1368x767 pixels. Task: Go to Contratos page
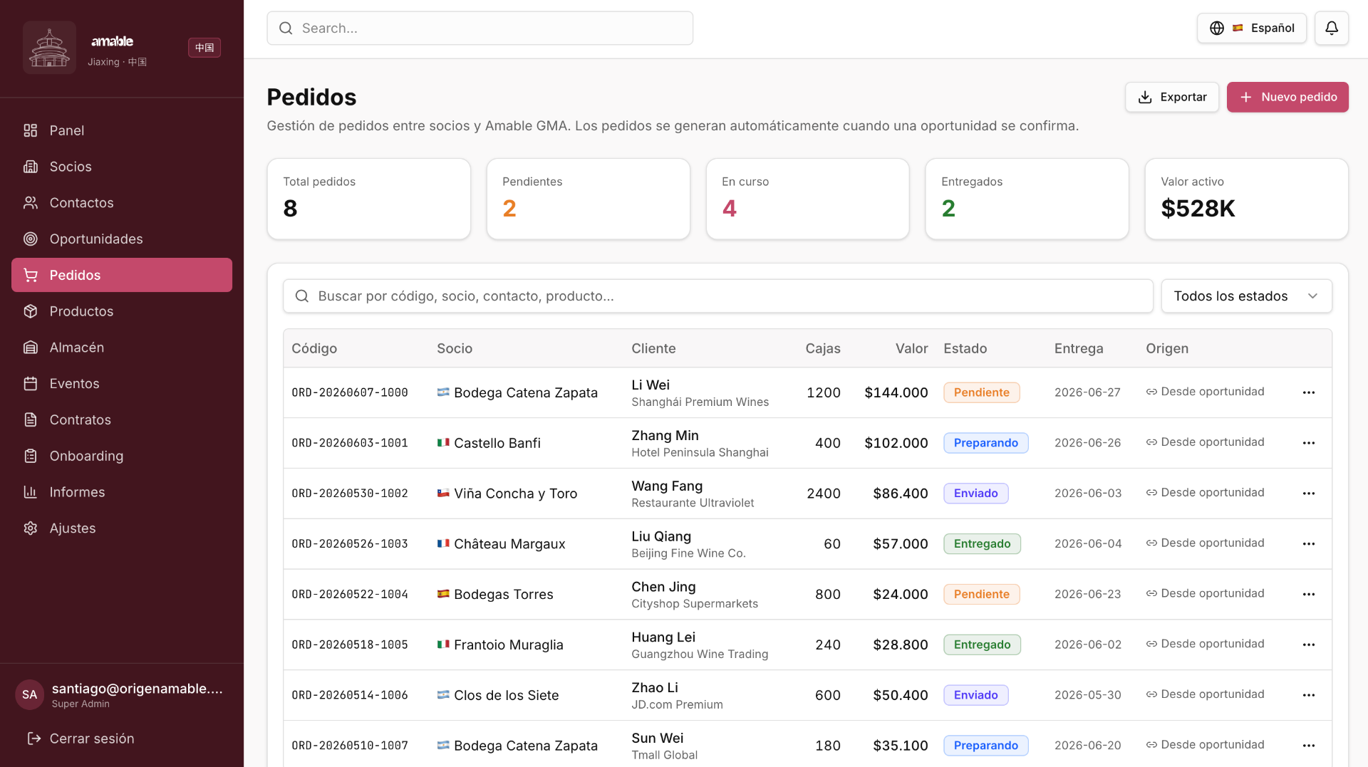tap(122, 420)
